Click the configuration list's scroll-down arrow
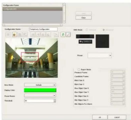The height and width of the screenshot is (120, 131). tap(64, 22)
